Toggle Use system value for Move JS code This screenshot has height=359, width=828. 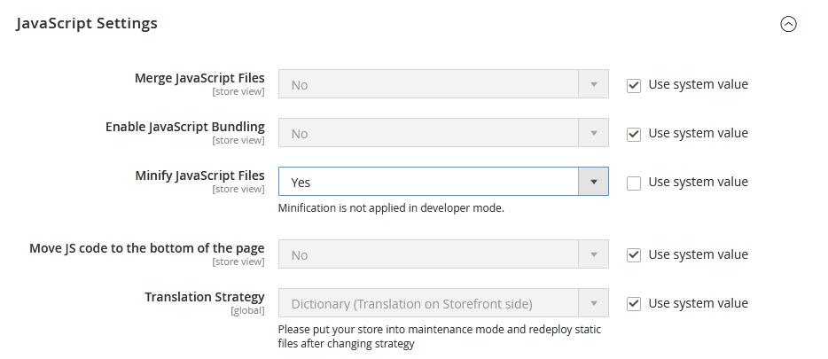(633, 255)
